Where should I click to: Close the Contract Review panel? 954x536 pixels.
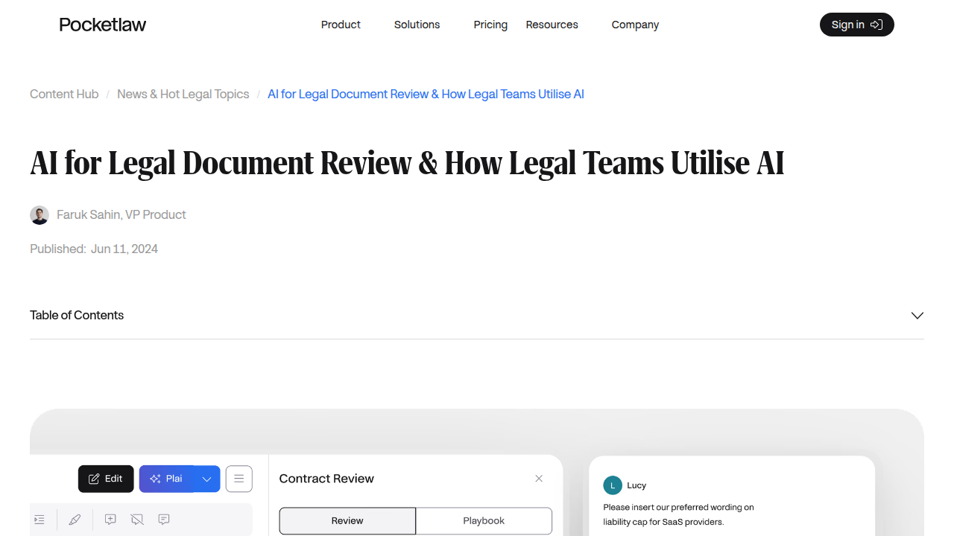point(539,479)
